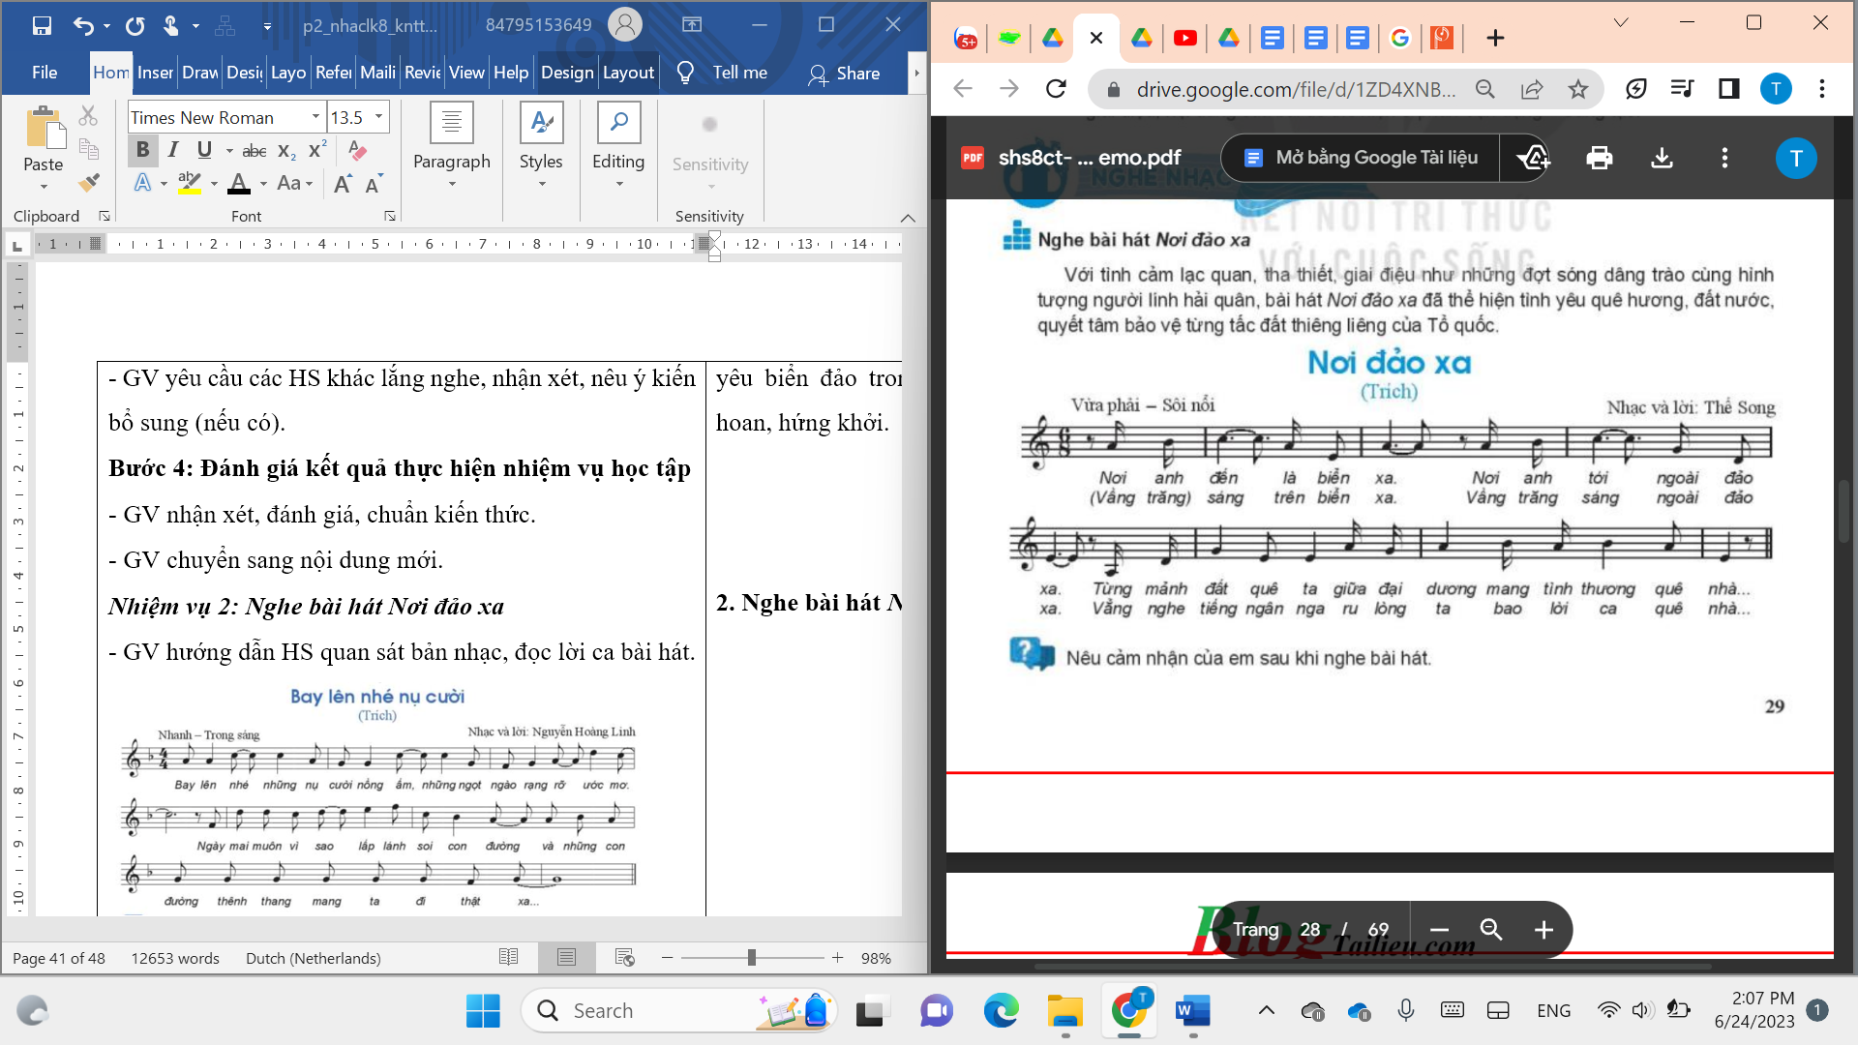Open Drive viewer more options menu
The height and width of the screenshot is (1045, 1858).
1723,158
